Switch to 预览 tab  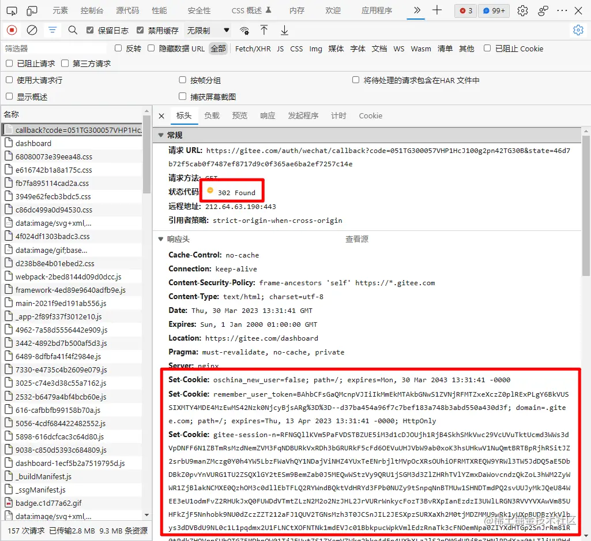tap(240, 115)
